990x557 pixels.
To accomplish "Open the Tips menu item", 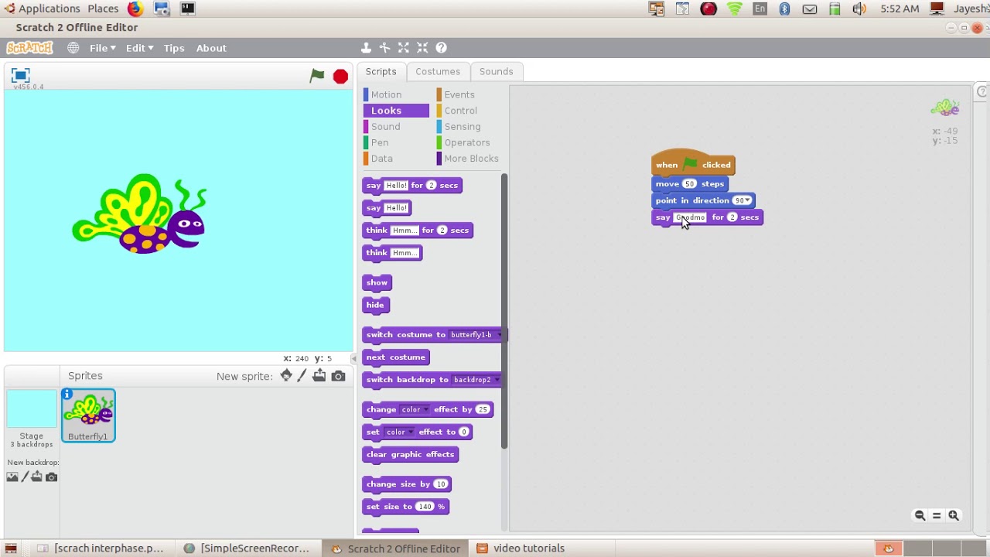I will (174, 48).
